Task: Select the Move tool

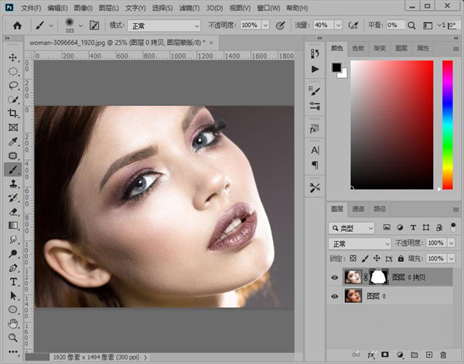Action: pos(13,58)
